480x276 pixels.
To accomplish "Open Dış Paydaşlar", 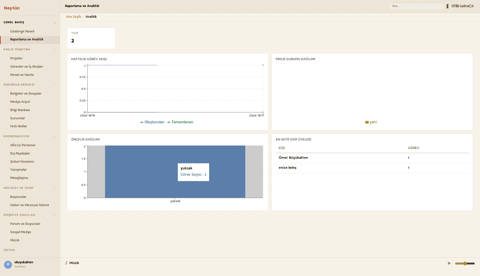I will (x=30, y=153).
